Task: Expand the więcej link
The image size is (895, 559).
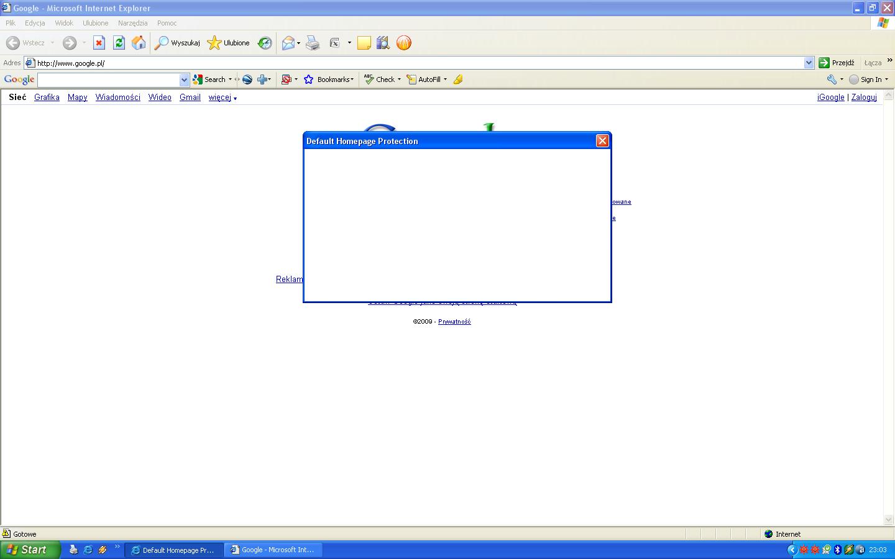Action: tap(222, 98)
